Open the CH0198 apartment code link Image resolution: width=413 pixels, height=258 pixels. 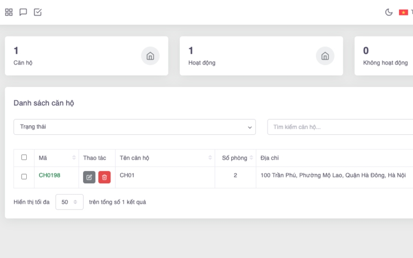(49, 175)
